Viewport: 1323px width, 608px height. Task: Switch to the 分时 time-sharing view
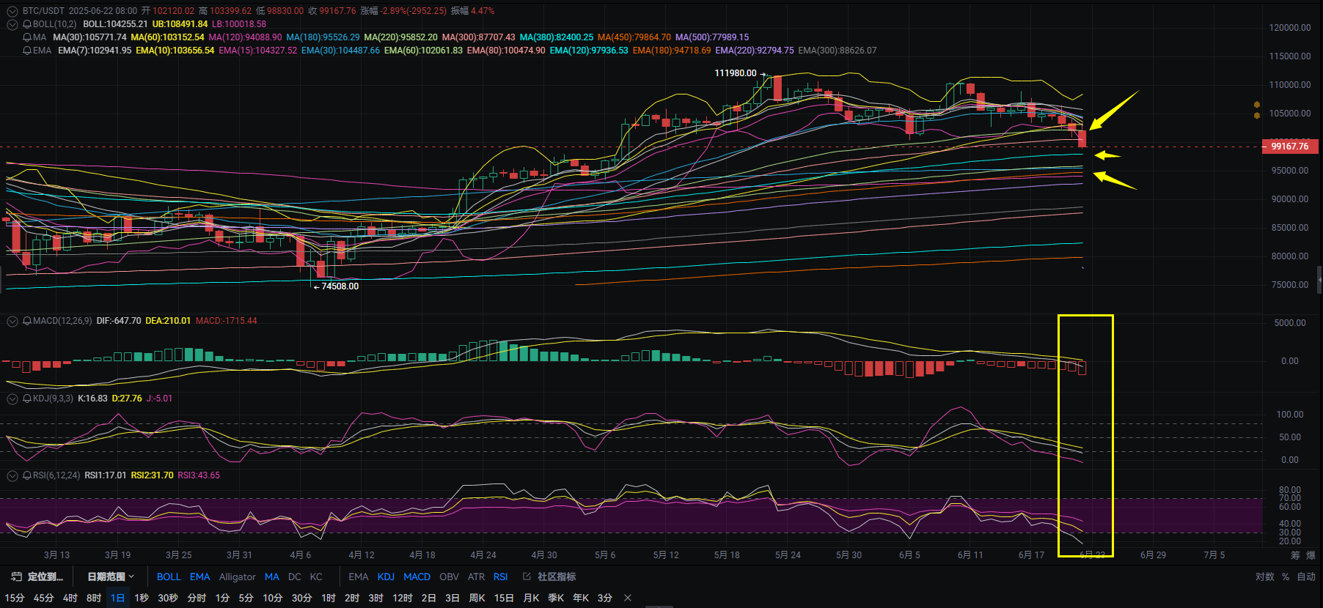[x=197, y=598]
